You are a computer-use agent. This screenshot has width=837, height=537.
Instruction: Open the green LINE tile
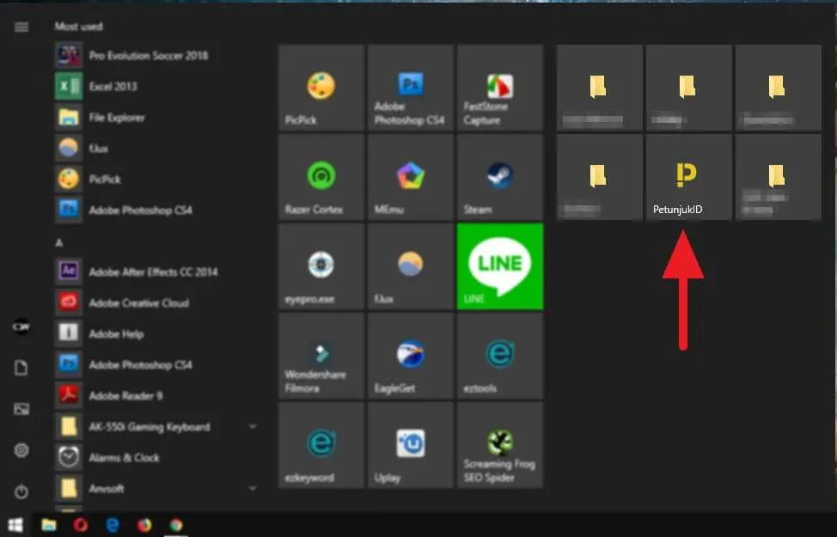click(x=500, y=266)
